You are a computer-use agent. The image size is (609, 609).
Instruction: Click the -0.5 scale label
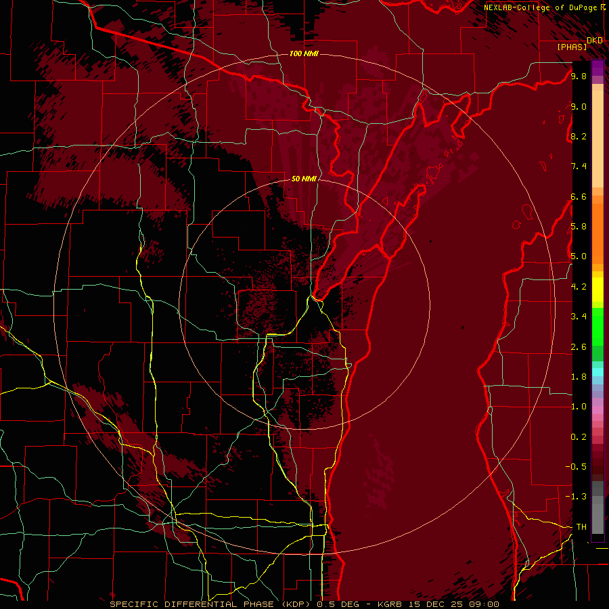576,467
